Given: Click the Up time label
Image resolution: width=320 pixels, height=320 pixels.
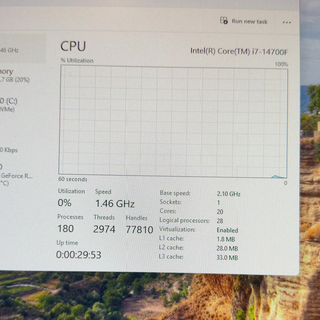Looking at the screenshot, I should (67, 243).
